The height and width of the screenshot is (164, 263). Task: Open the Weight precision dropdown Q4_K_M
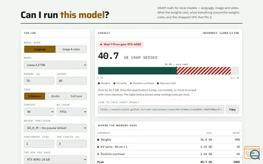point(55,128)
